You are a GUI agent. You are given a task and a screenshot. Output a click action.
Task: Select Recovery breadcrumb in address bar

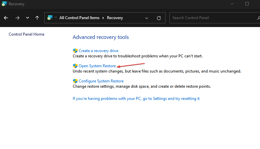(115, 18)
